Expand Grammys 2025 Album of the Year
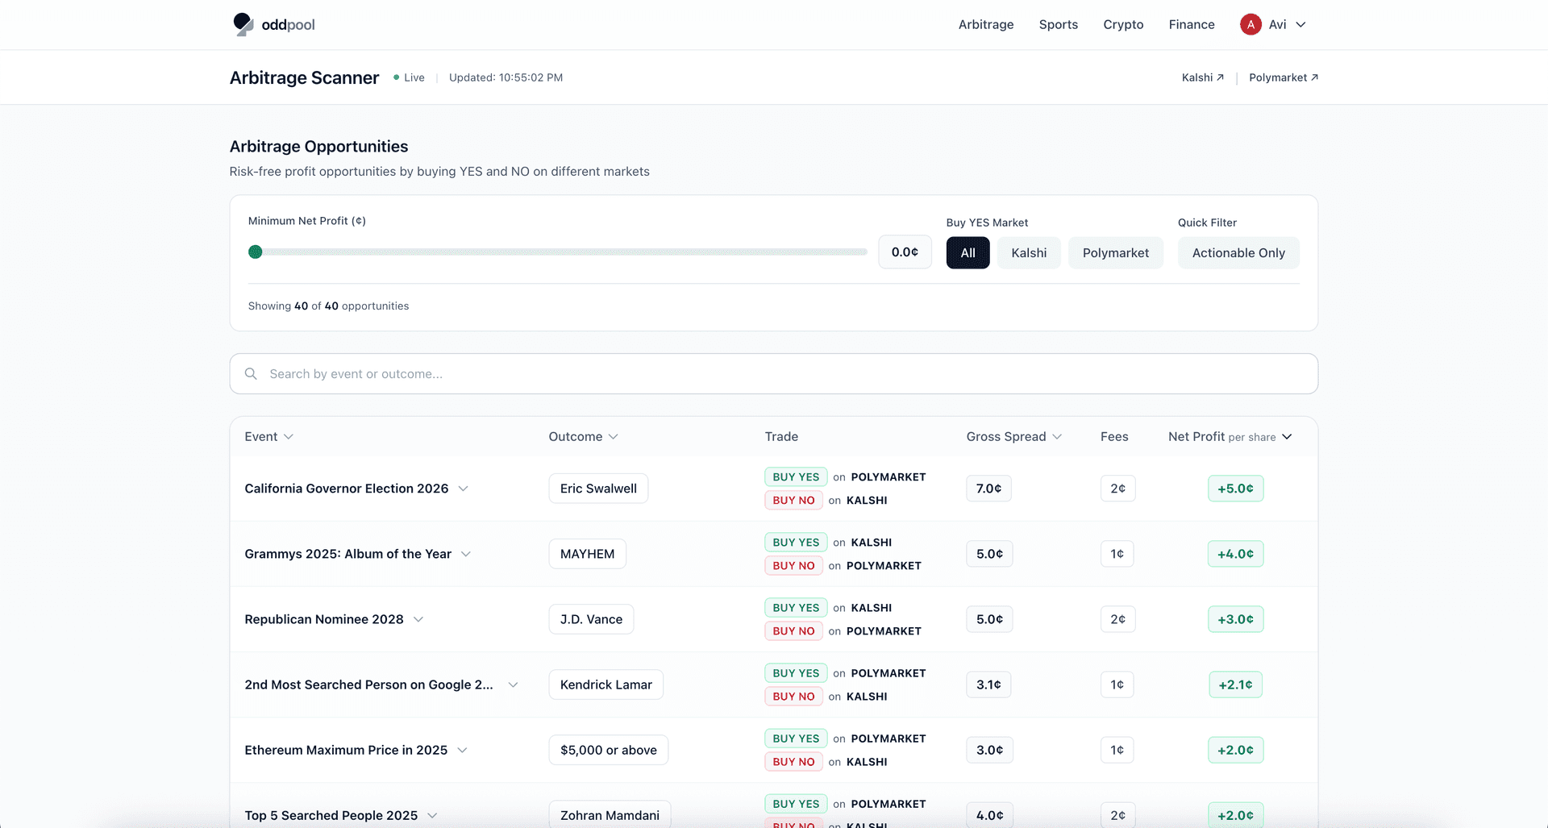Image resolution: width=1548 pixels, height=828 pixels. click(466, 554)
